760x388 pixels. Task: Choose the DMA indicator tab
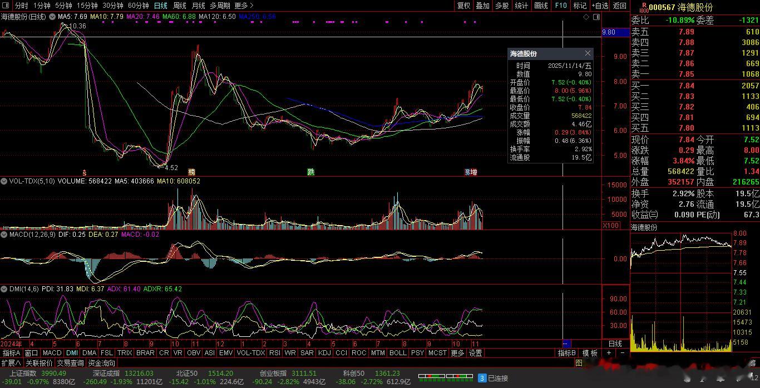click(89, 353)
